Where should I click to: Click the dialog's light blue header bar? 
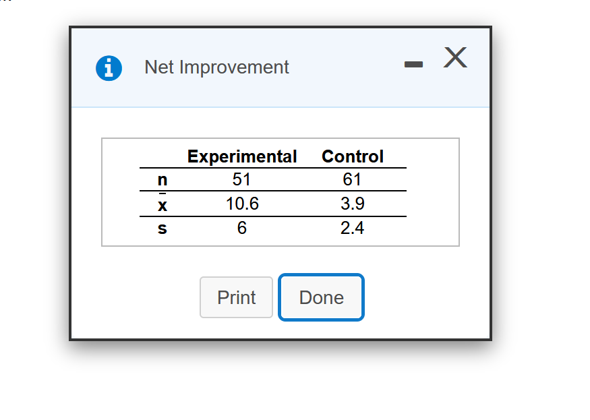pos(281,68)
